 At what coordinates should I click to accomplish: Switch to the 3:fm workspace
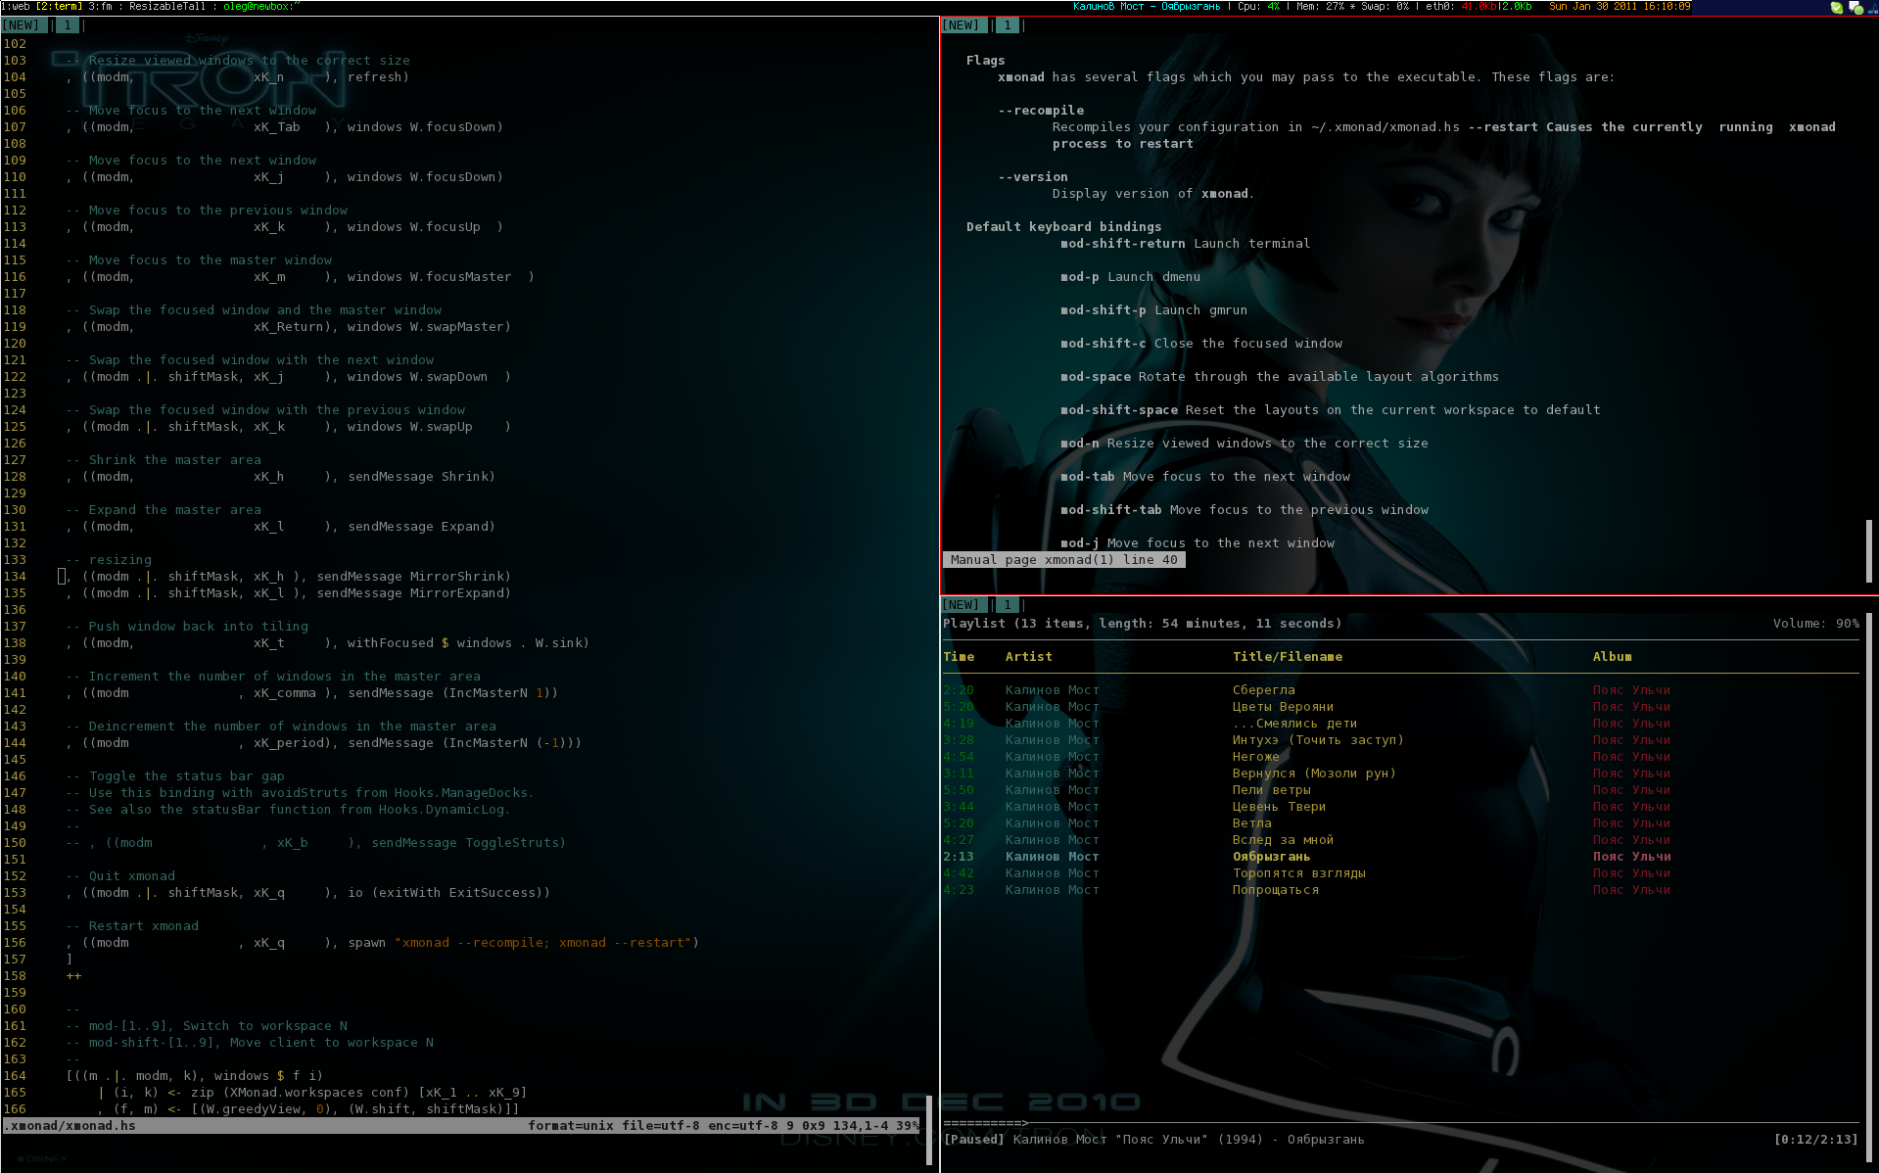(99, 6)
